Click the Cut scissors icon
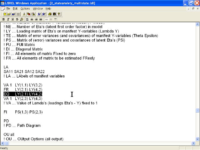 pos(24,14)
